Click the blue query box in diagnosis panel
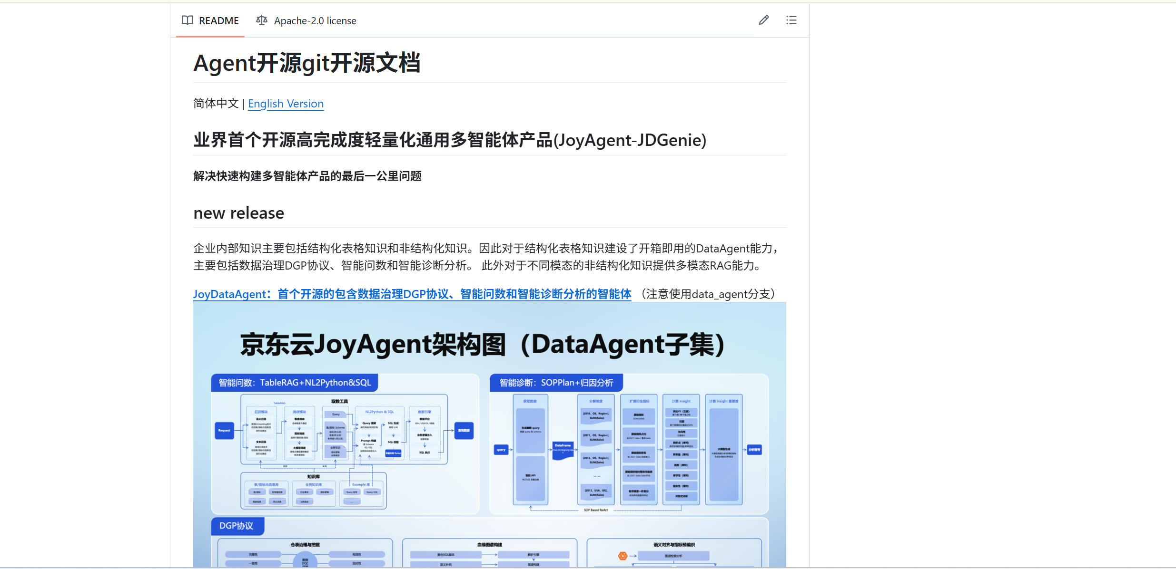The height and width of the screenshot is (569, 1176). [x=501, y=449]
